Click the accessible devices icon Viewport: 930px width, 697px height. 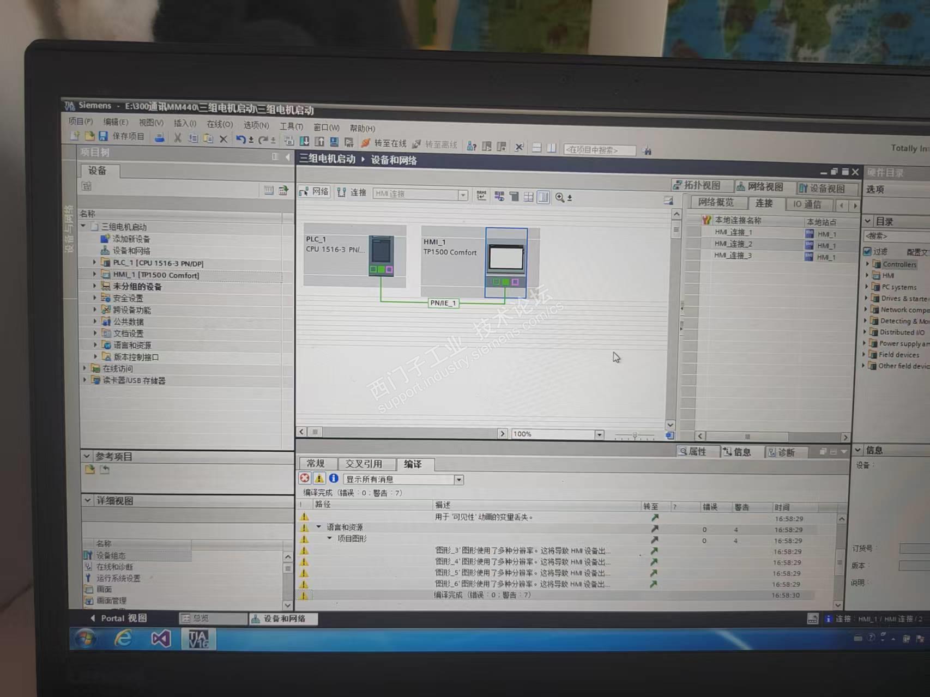click(472, 146)
